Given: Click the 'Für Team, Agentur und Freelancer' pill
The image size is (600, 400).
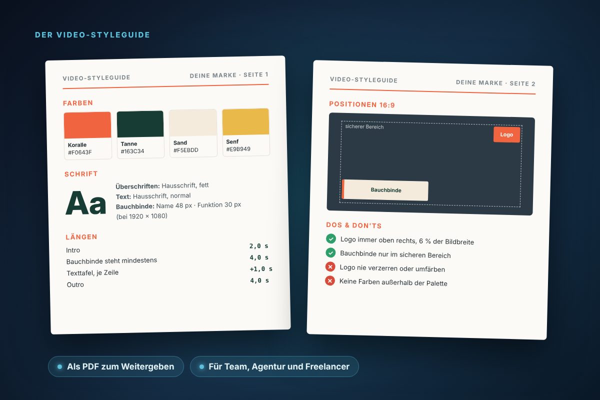Looking at the screenshot, I should click(274, 366).
